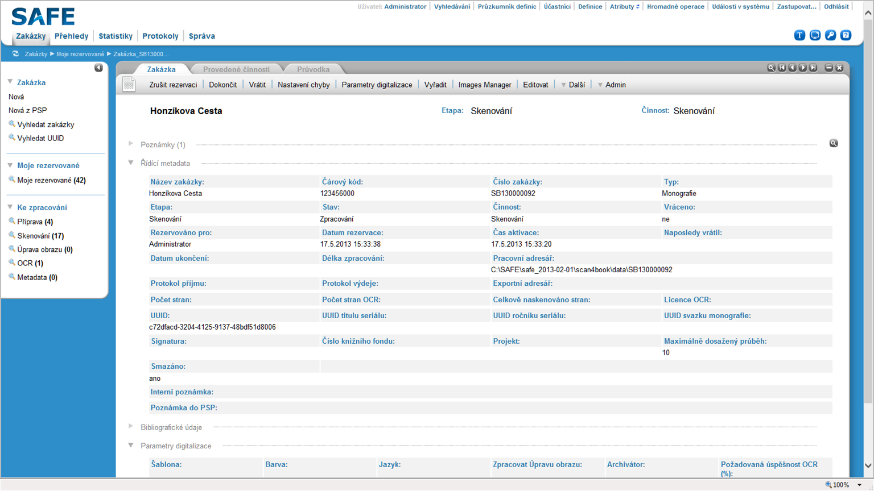Click the key (password) icon in header
This screenshot has height=491, width=874.
click(x=830, y=35)
